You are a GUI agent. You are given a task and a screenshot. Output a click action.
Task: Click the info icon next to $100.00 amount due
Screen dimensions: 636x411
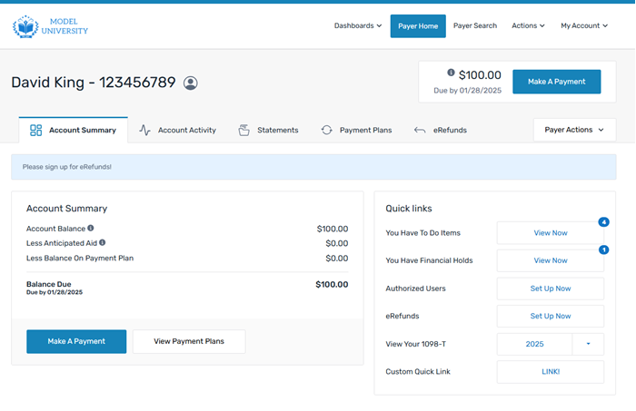(451, 73)
